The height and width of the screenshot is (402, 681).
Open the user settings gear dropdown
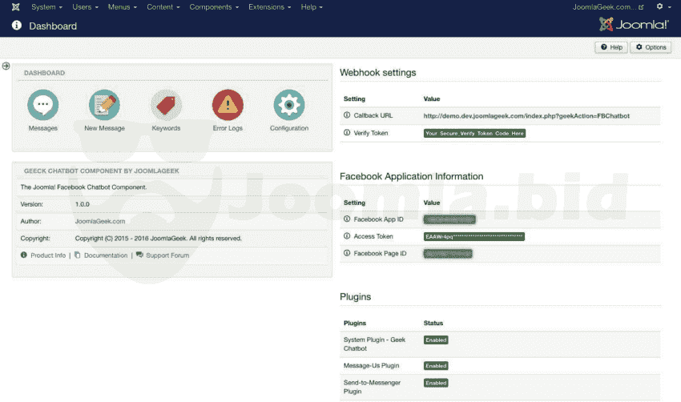click(x=662, y=7)
